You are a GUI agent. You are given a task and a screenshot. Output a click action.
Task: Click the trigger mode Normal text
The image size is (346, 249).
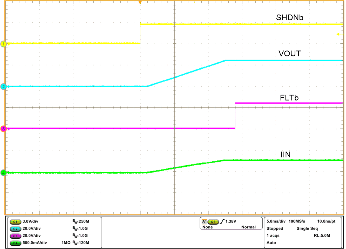click(248, 227)
